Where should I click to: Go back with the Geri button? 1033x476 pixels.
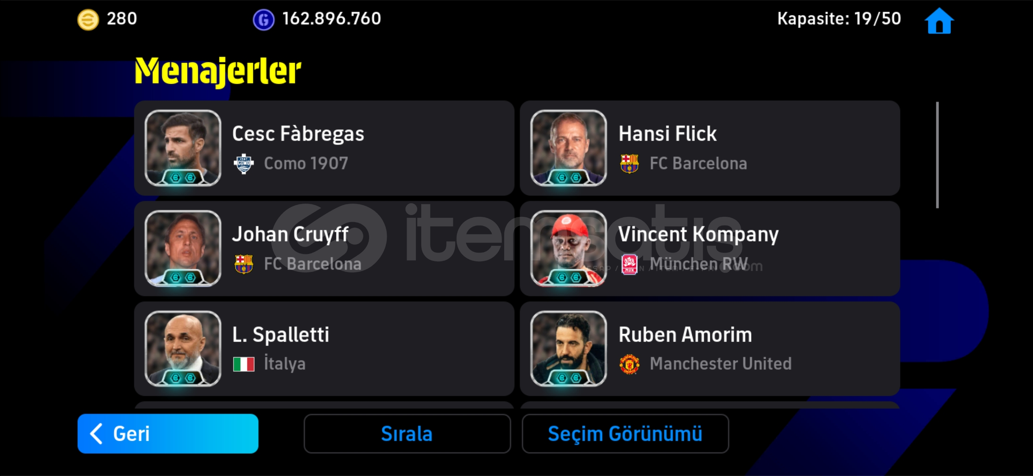coord(168,434)
